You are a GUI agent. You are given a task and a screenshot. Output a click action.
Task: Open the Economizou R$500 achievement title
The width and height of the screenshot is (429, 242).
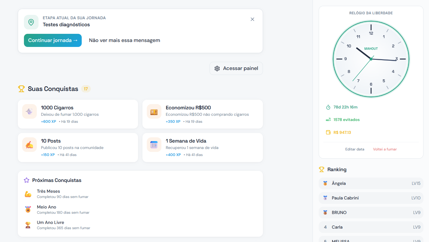tap(188, 108)
